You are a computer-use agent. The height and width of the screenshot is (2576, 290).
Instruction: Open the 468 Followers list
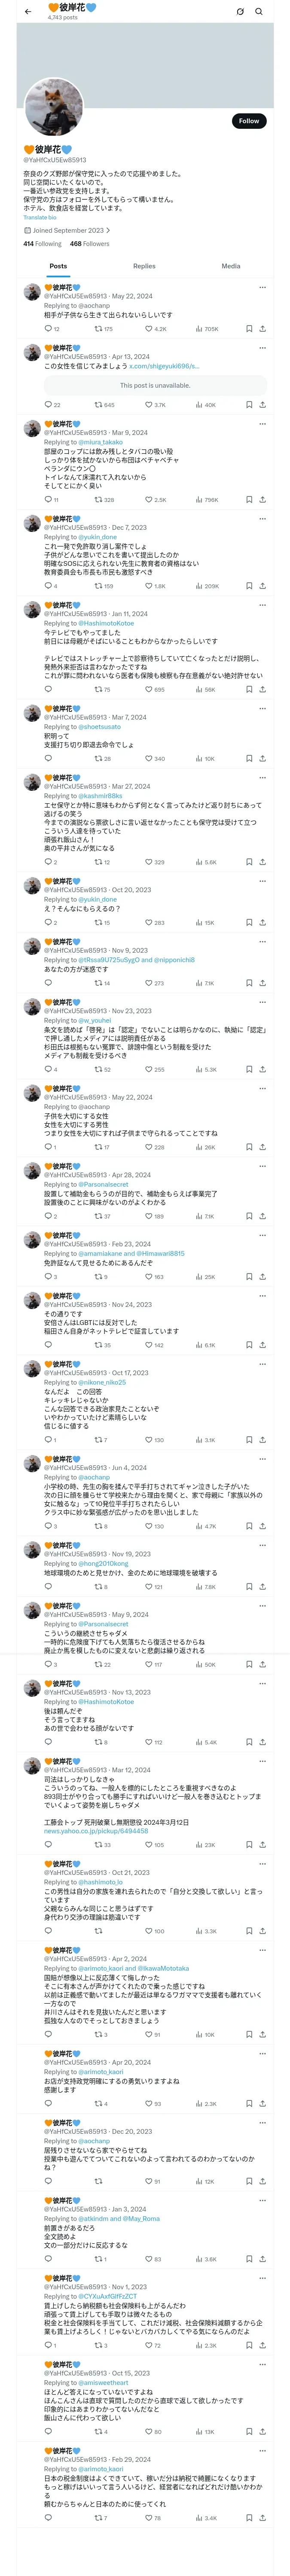(90, 243)
